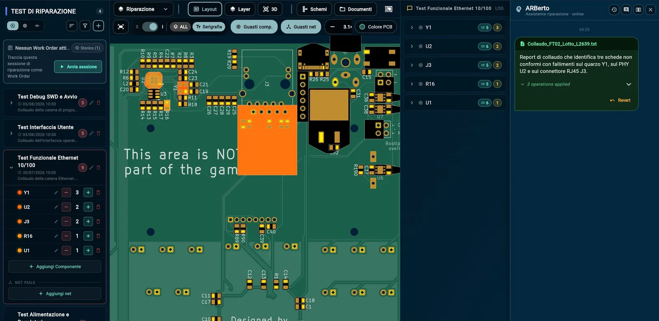659x321 pixels.
Task: Toggle Guasti net overlay
Action: pos(301,27)
